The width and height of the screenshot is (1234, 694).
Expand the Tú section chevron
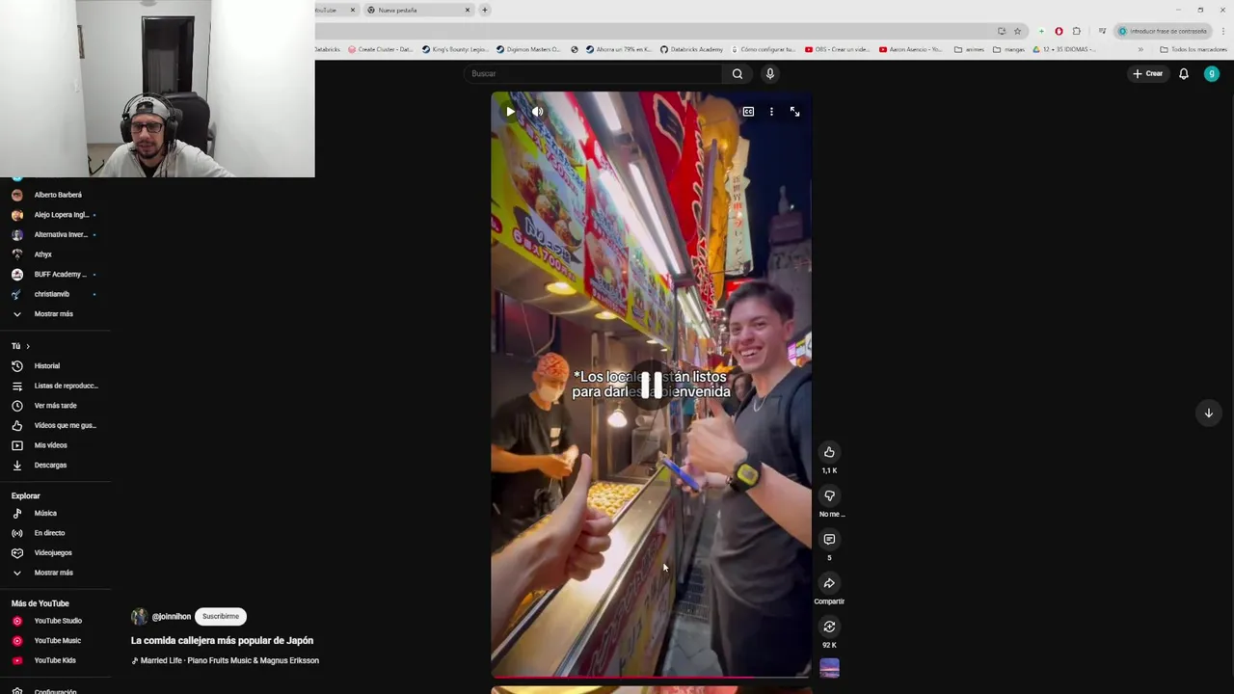pyautogui.click(x=28, y=346)
